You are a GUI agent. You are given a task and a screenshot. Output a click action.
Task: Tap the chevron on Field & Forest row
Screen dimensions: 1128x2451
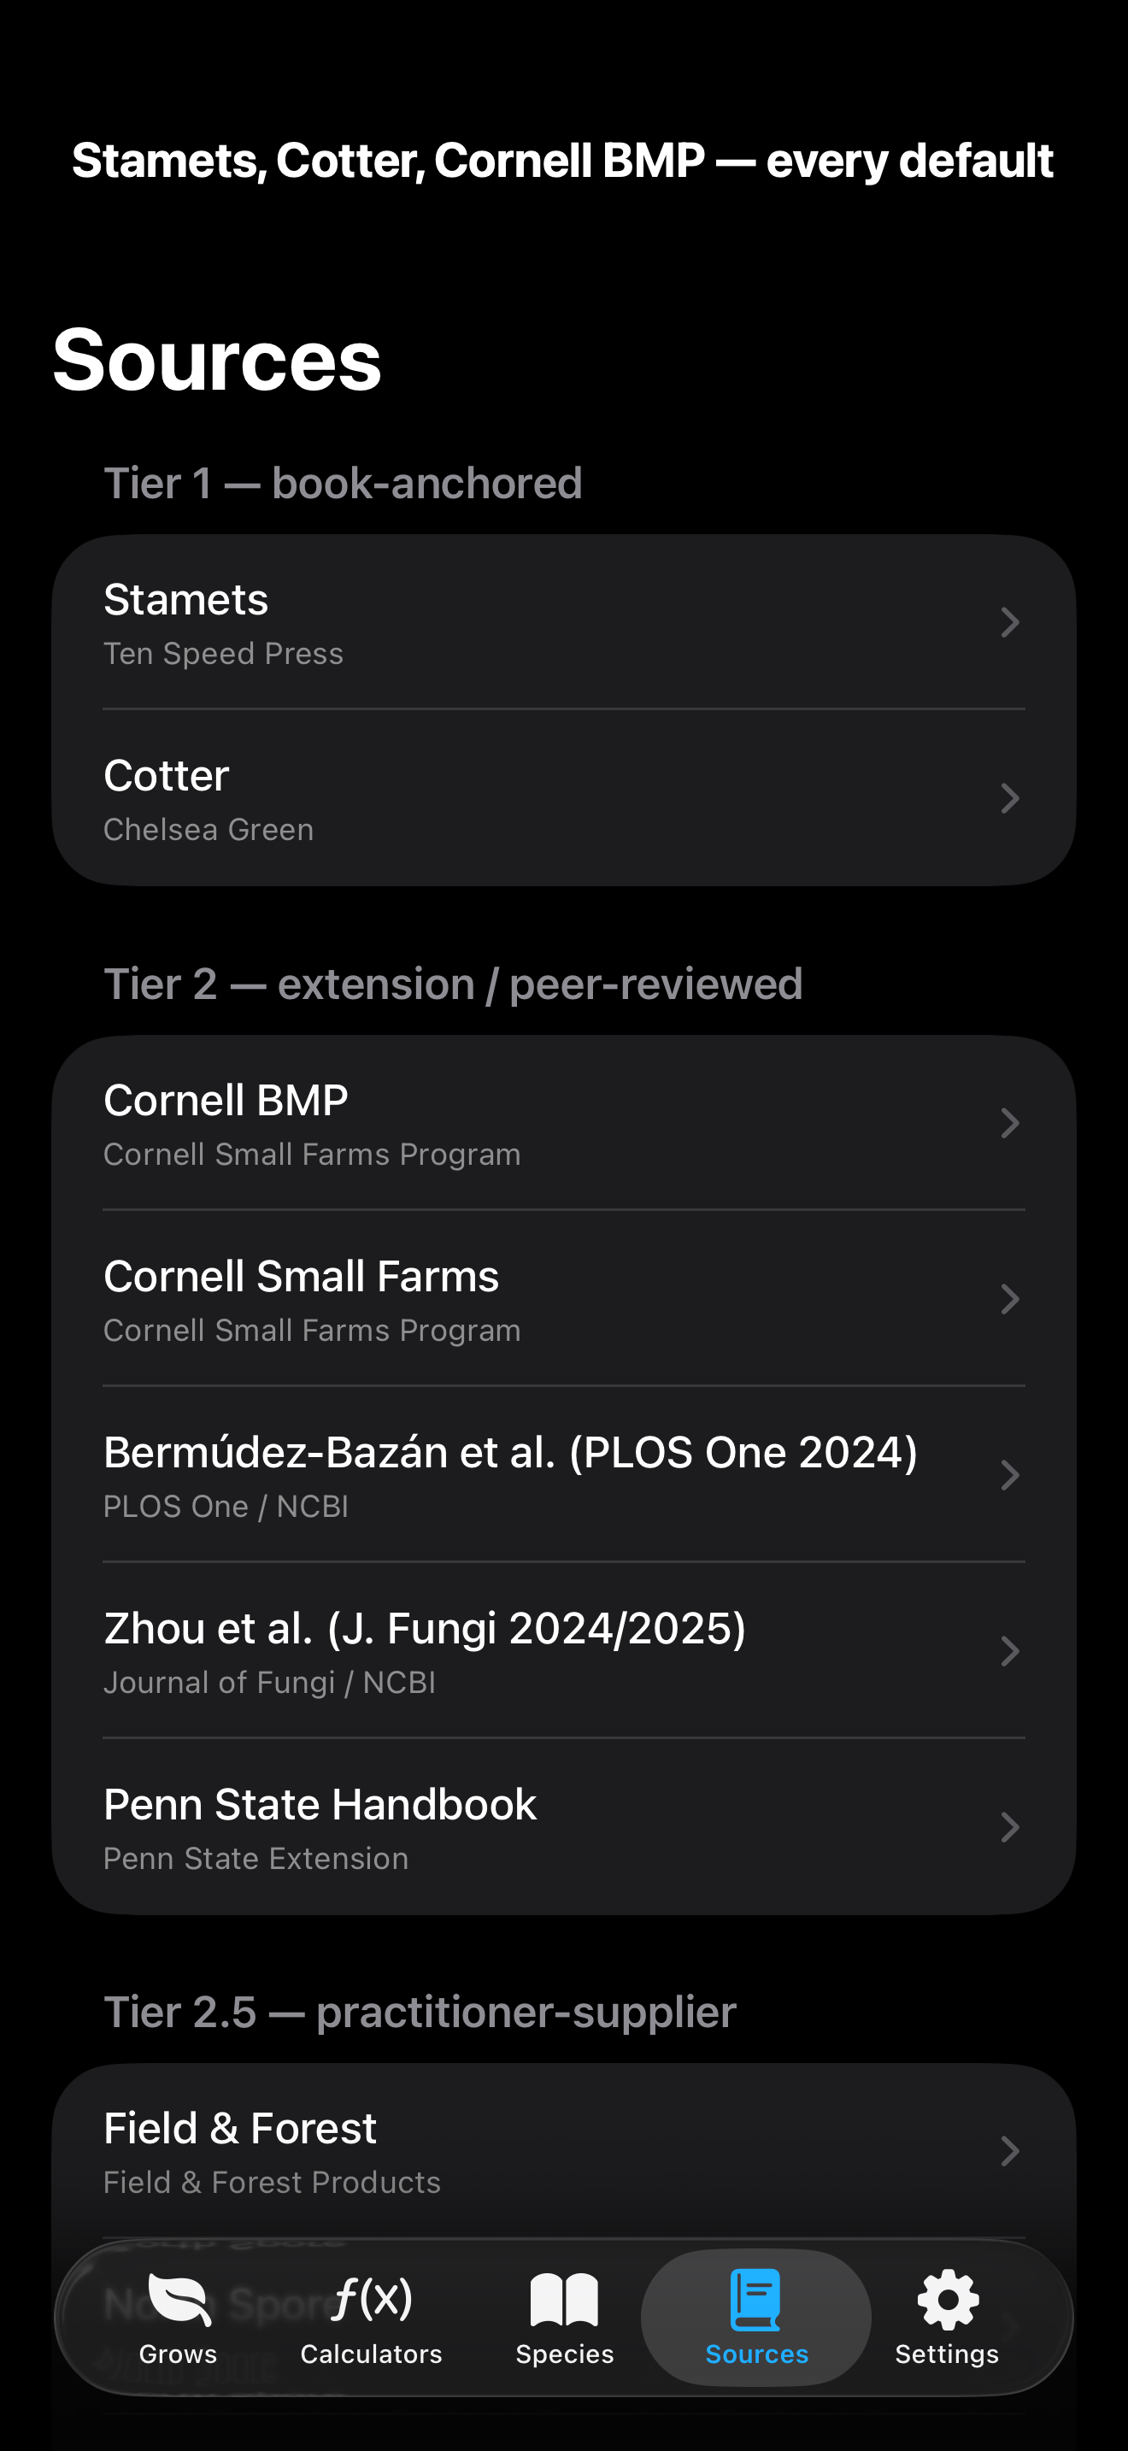pyautogui.click(x=1010, y=2151)
